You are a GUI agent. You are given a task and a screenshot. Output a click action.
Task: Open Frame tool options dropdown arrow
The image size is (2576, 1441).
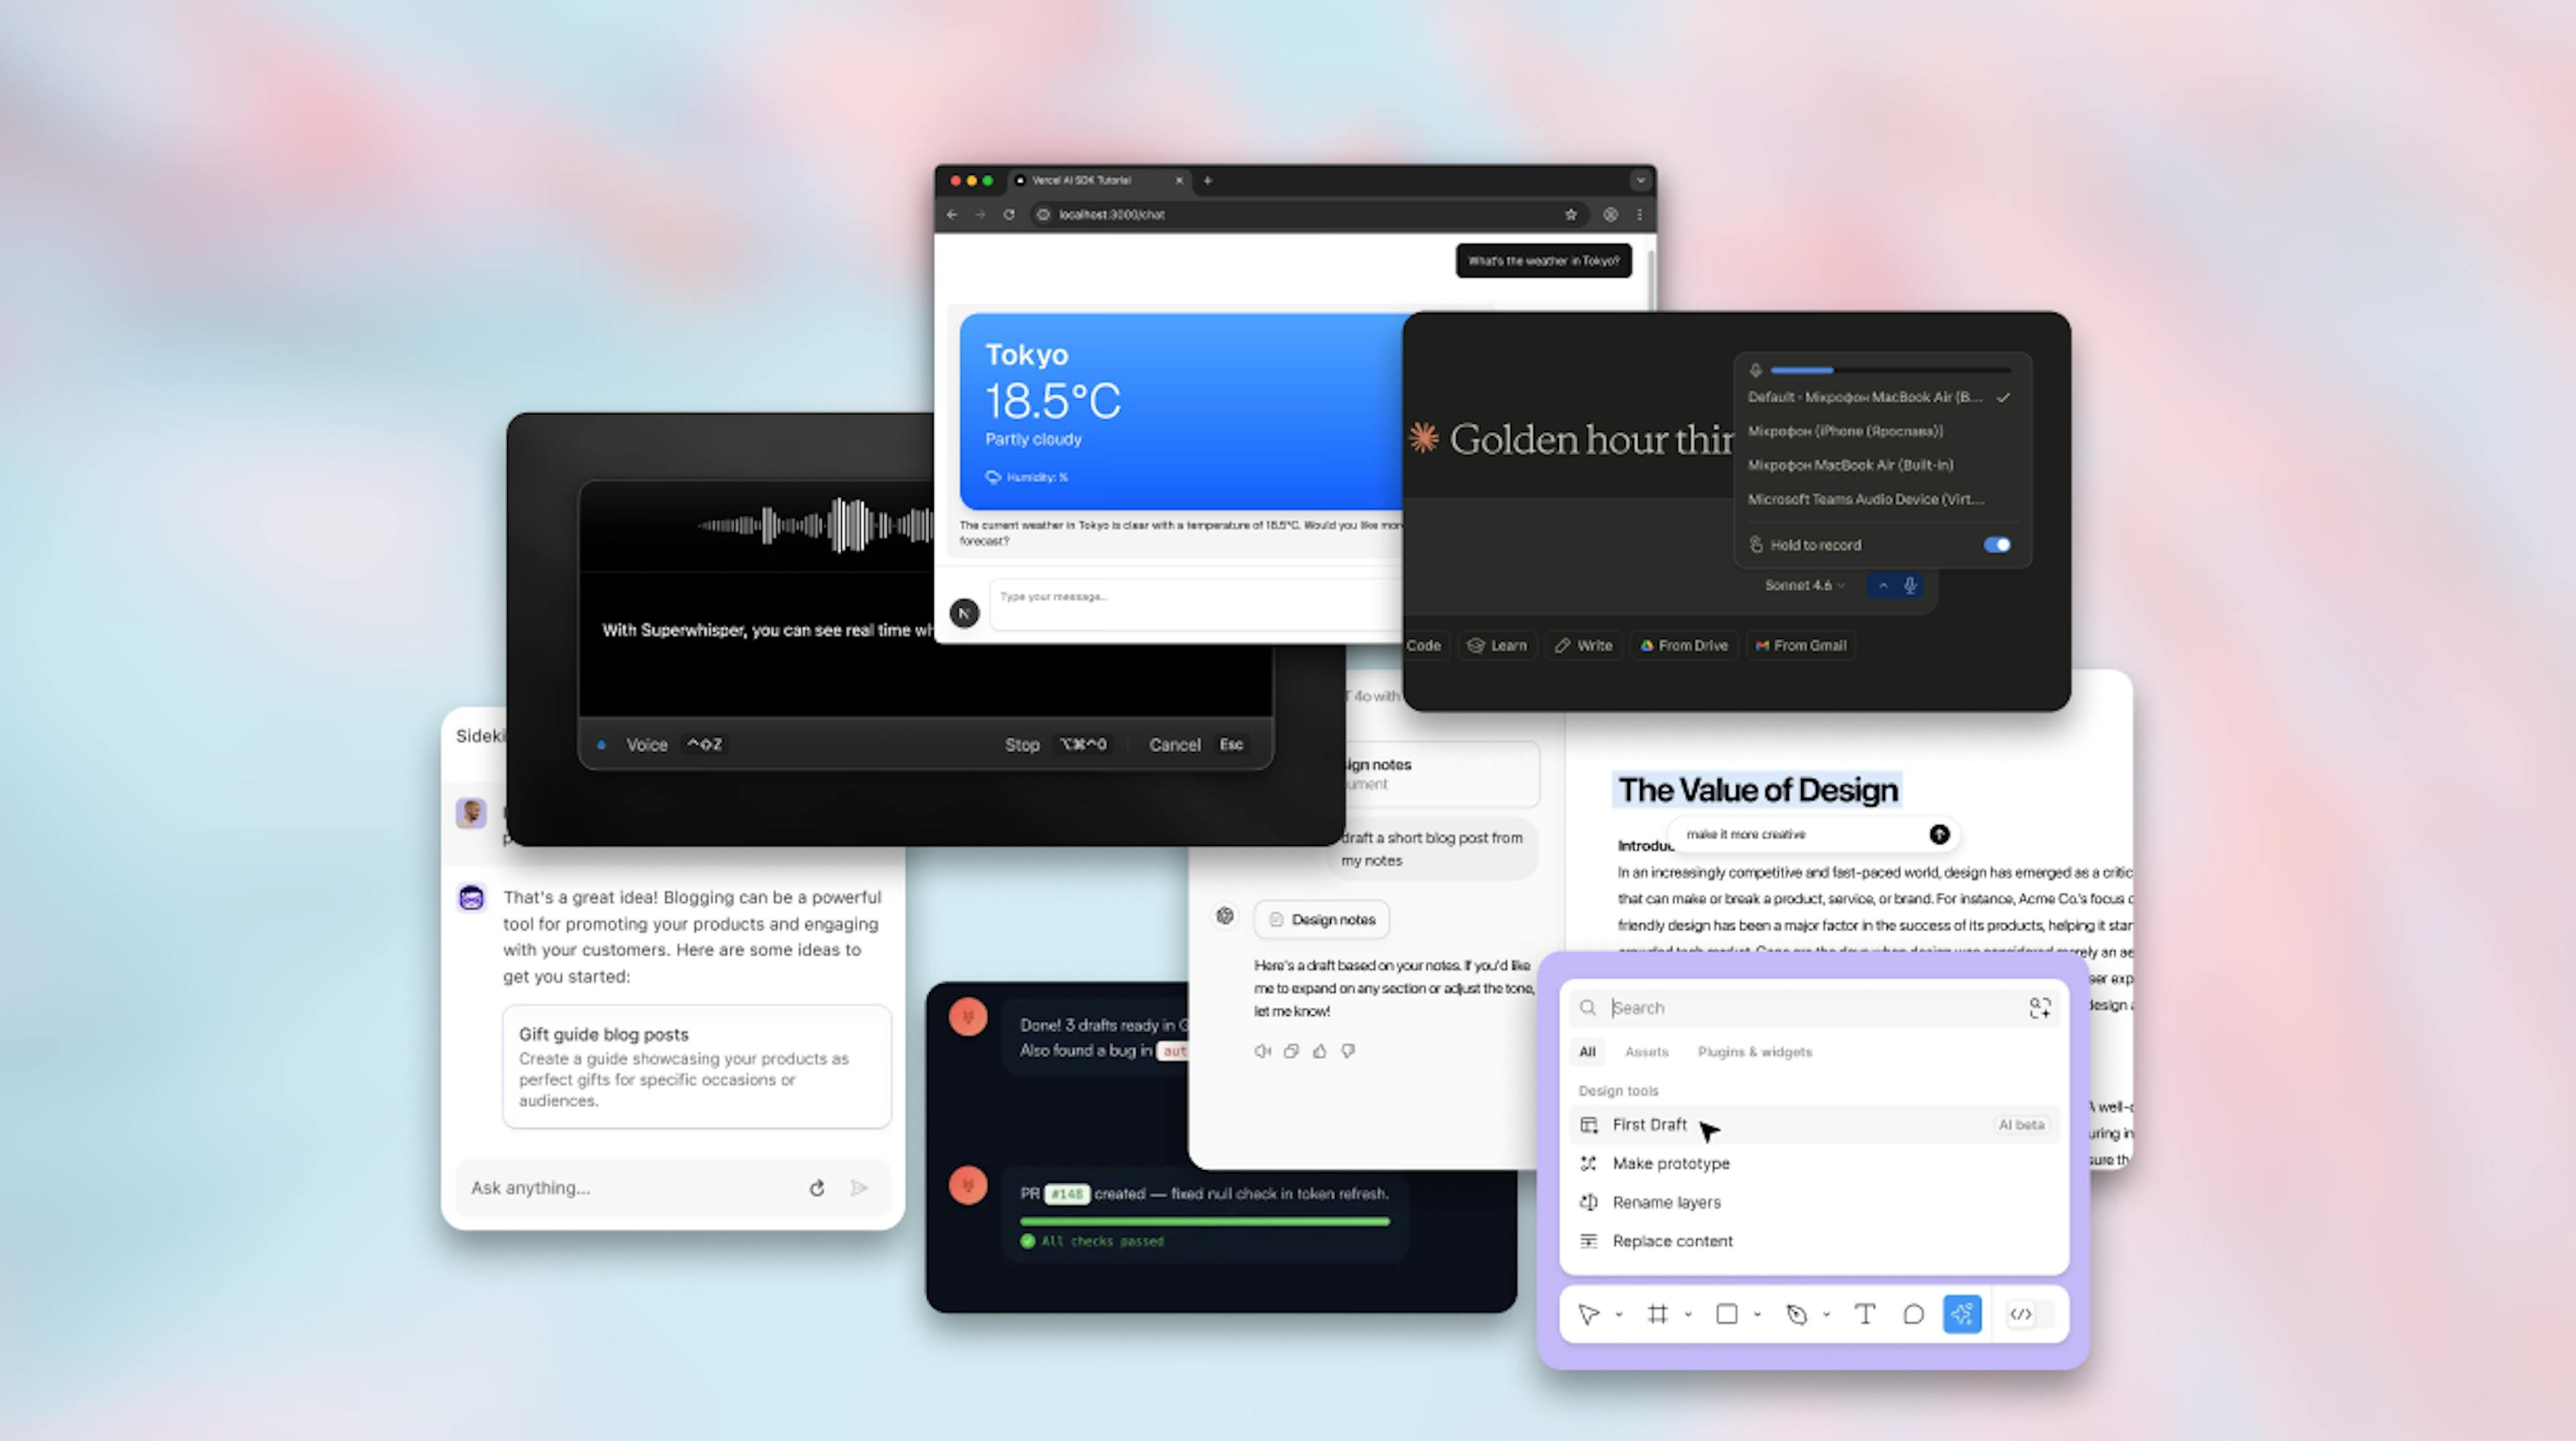pyautogui.click(x=1688, y=1315)
